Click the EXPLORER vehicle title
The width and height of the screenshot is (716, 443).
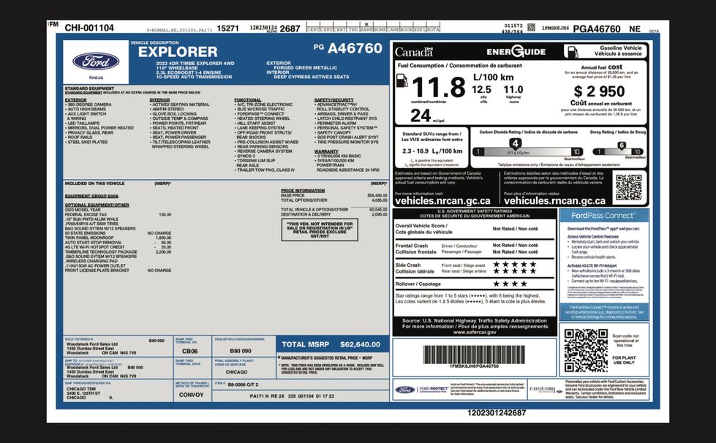pyautogui.click(x=178, y=52)
